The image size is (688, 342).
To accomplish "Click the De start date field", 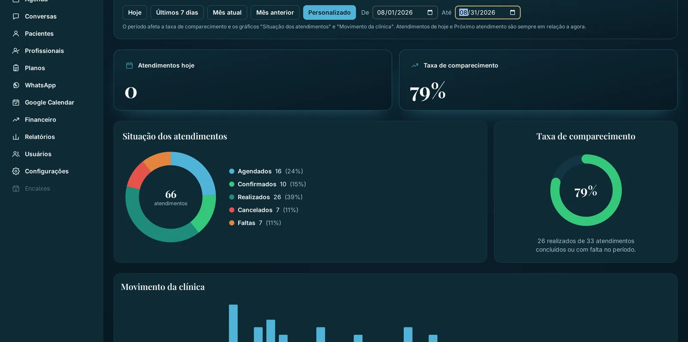I will point(405,12).
